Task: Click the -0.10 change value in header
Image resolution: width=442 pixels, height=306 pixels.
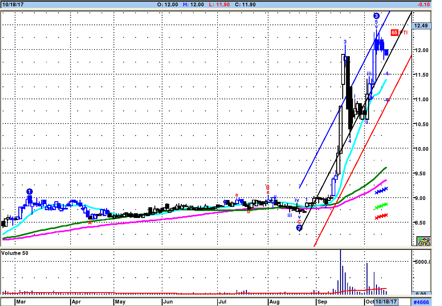Action: coord(423,4)
